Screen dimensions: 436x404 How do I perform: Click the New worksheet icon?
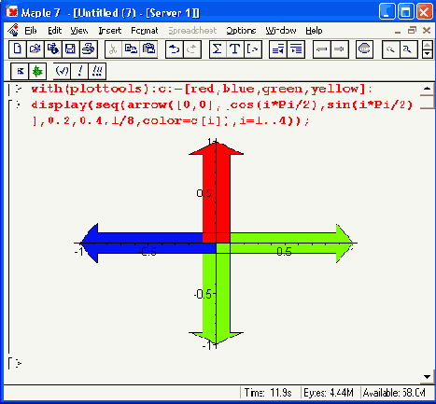(x=18, y=49)
